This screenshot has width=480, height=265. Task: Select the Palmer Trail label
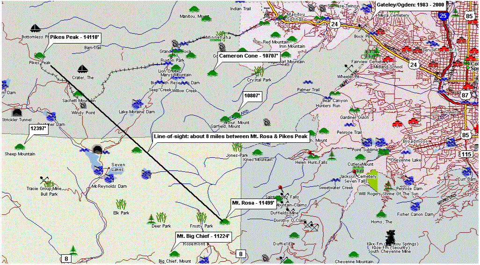point(308,90)
